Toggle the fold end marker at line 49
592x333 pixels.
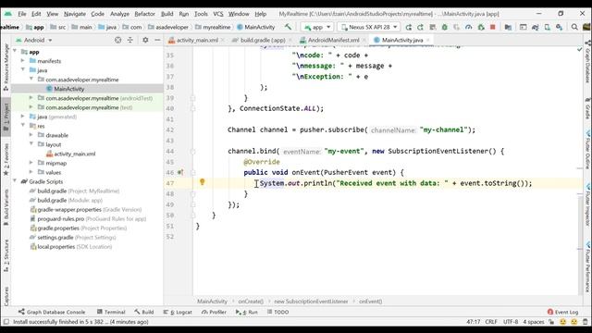coord(193,204)
